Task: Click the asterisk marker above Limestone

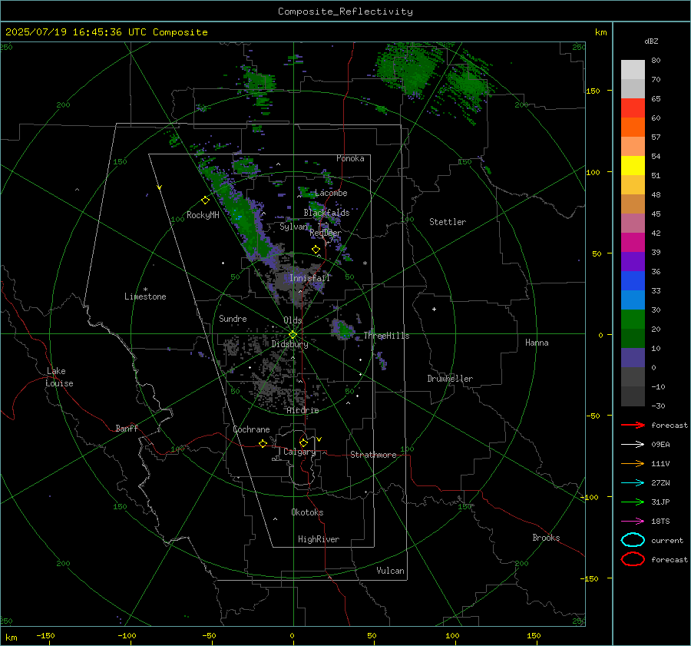Action: (145, 290)
